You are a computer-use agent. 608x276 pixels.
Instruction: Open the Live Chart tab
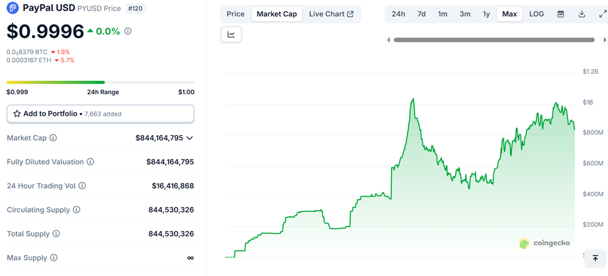pyautogui.click(x=331, y=14)
